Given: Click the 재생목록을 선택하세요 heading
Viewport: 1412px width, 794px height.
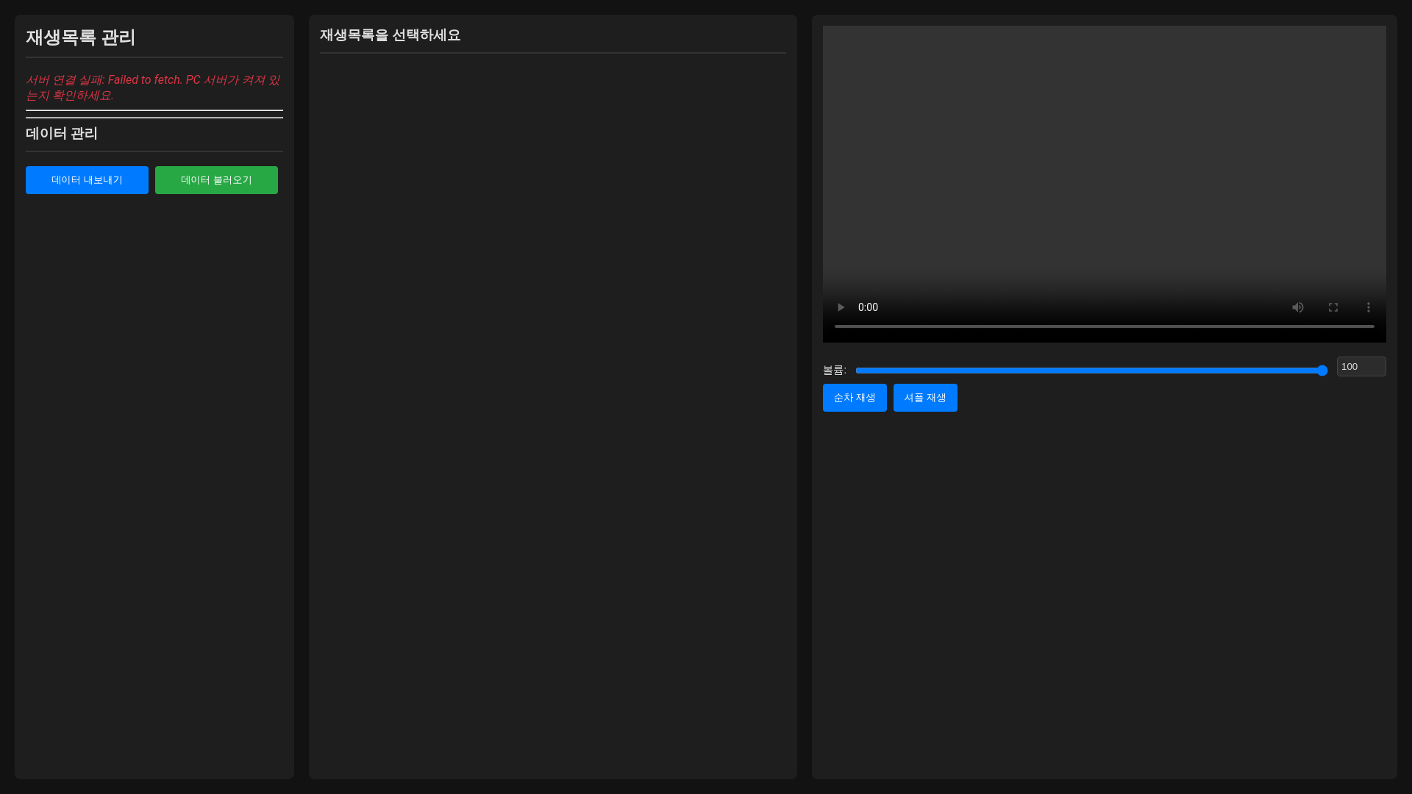Looking at the screenshot, I should click(x=390, y=35).
